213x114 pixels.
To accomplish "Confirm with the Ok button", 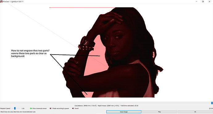I will 195,112.
